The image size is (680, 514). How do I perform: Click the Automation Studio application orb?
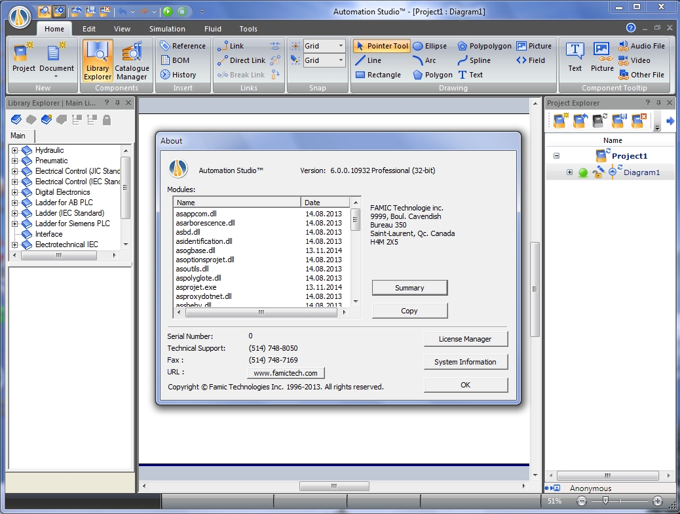[20, 17]
